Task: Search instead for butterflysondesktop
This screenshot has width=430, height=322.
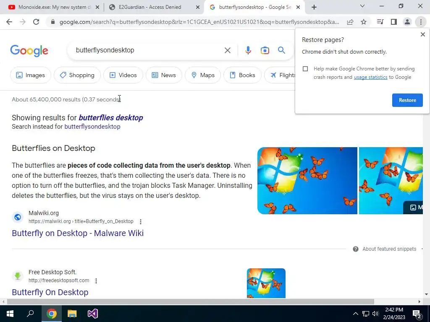Action: (92, 127)
